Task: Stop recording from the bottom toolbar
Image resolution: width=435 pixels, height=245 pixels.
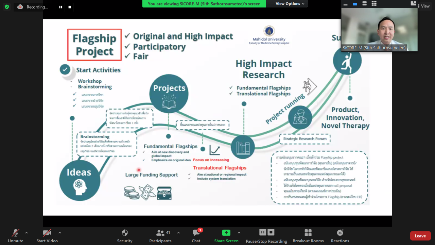Action: [271, 232]
